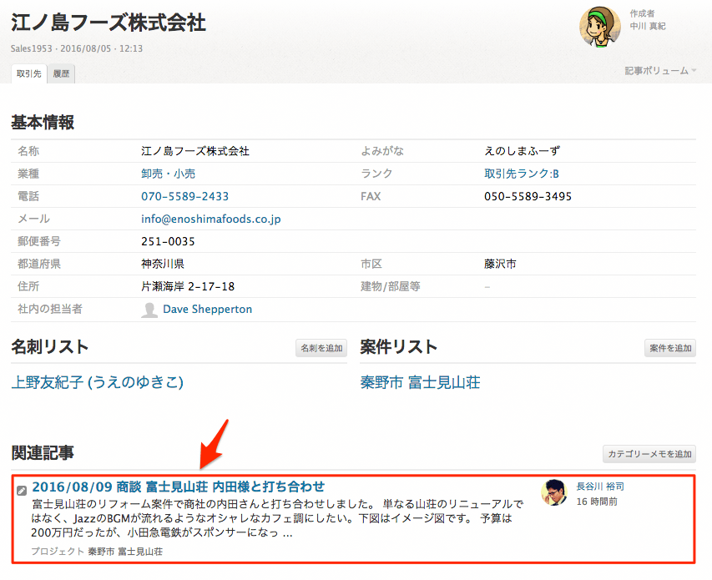Click the Sales1953 date line

click(x=77, y=48)
